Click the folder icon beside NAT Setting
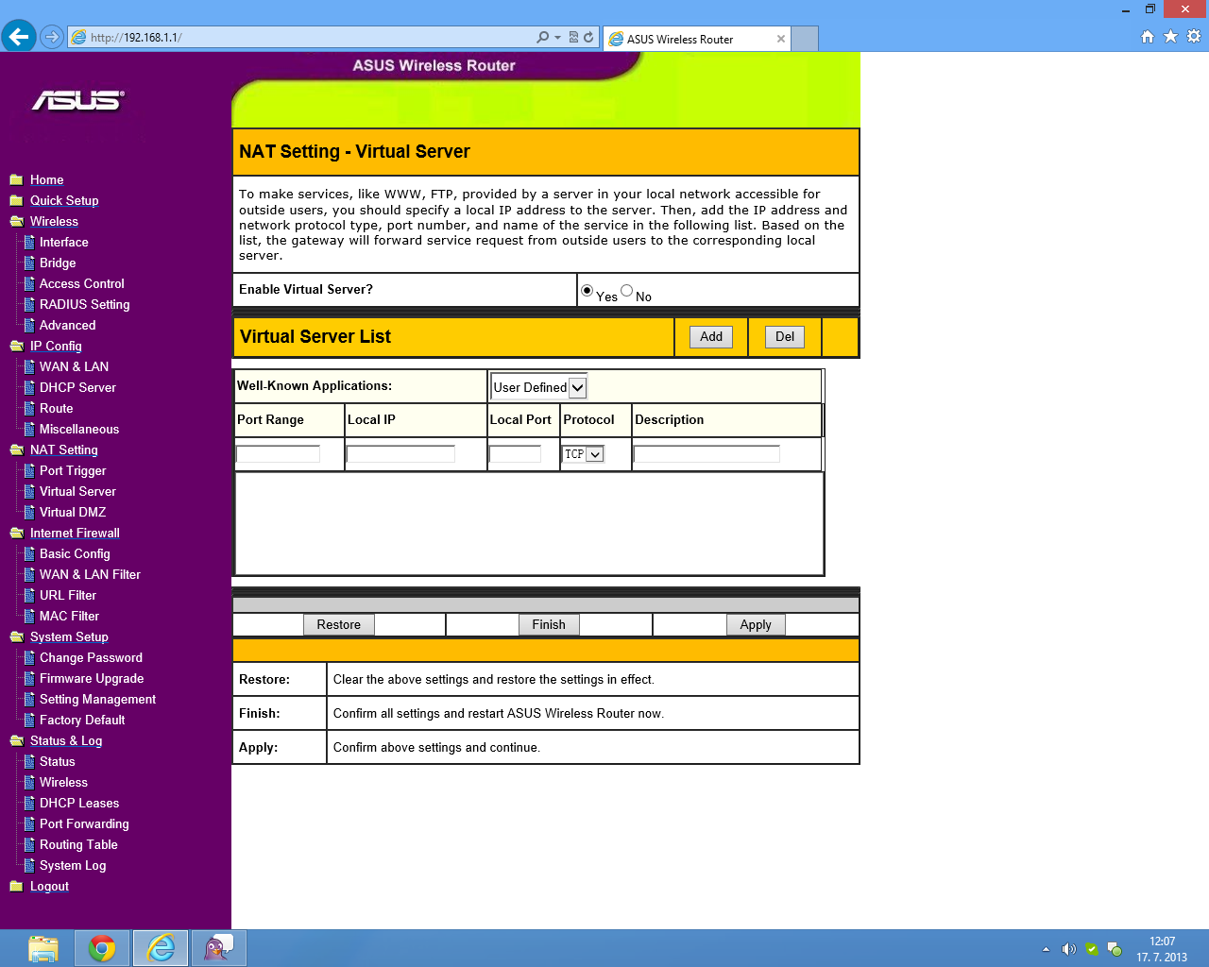 click(x=16, y=450)
